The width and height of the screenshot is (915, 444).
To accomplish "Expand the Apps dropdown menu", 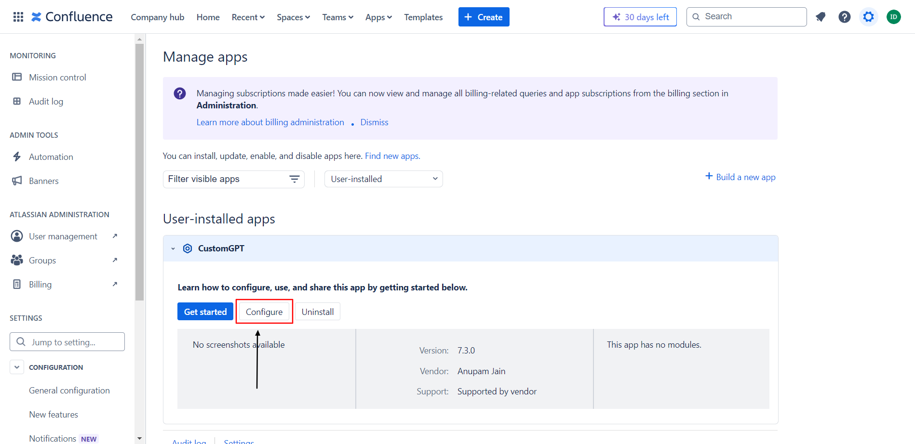I will point(378,17).
